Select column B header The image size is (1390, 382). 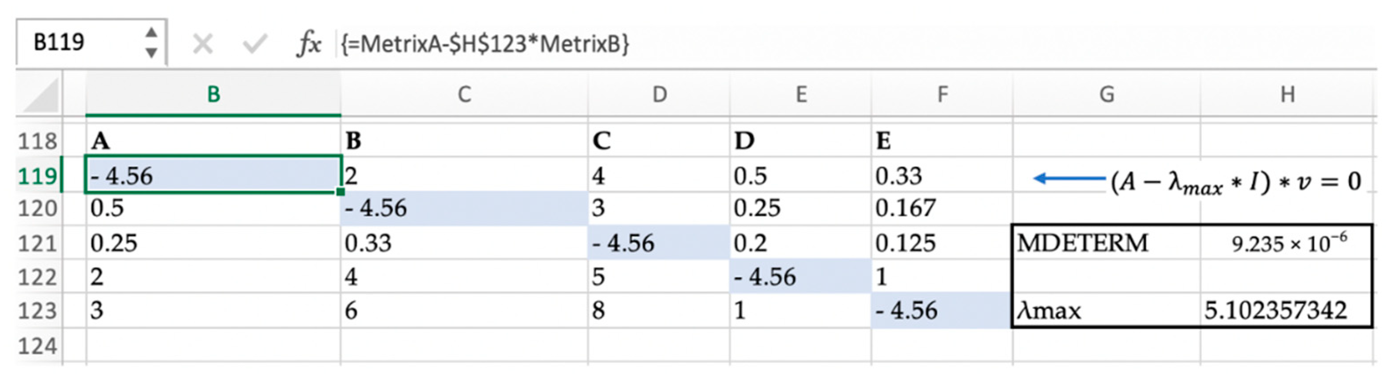(213, 95)
